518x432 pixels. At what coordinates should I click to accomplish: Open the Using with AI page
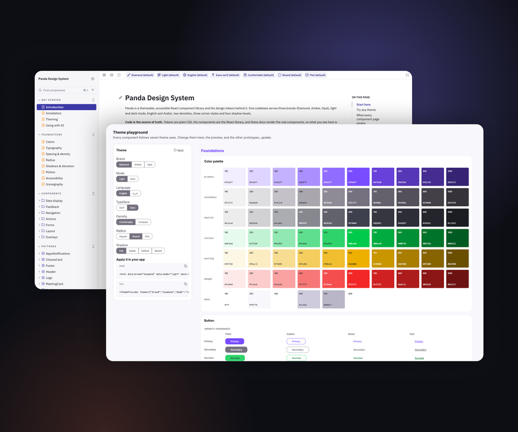coord(55,126)
